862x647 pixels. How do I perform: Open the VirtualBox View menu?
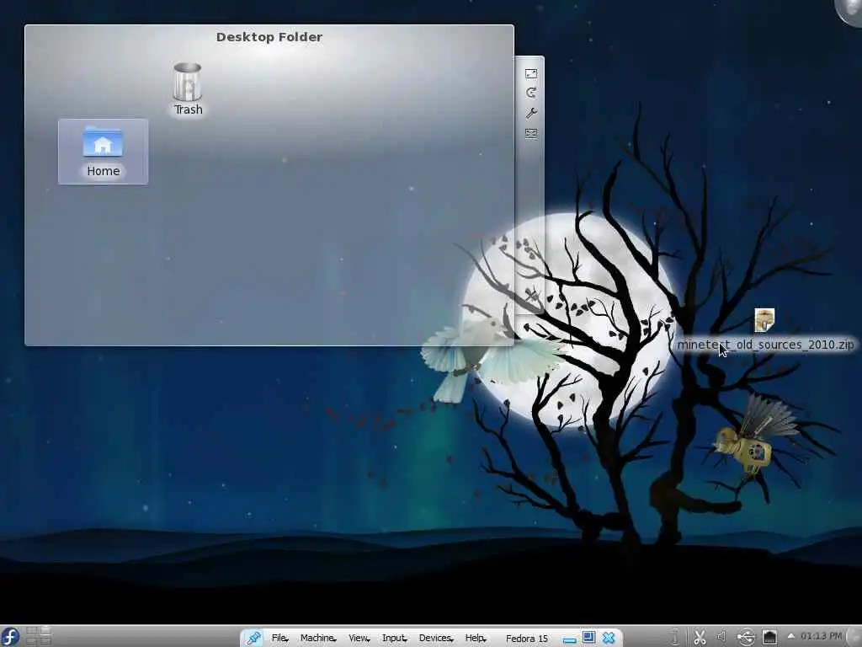[x=359, y=639]
